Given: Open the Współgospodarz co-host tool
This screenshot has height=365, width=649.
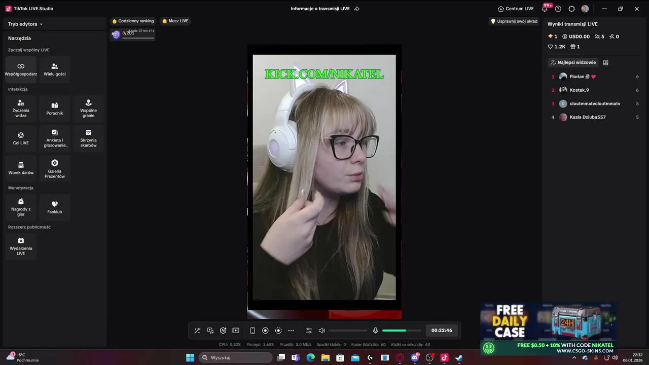Looking at the screenshot, I should (21, 70).
